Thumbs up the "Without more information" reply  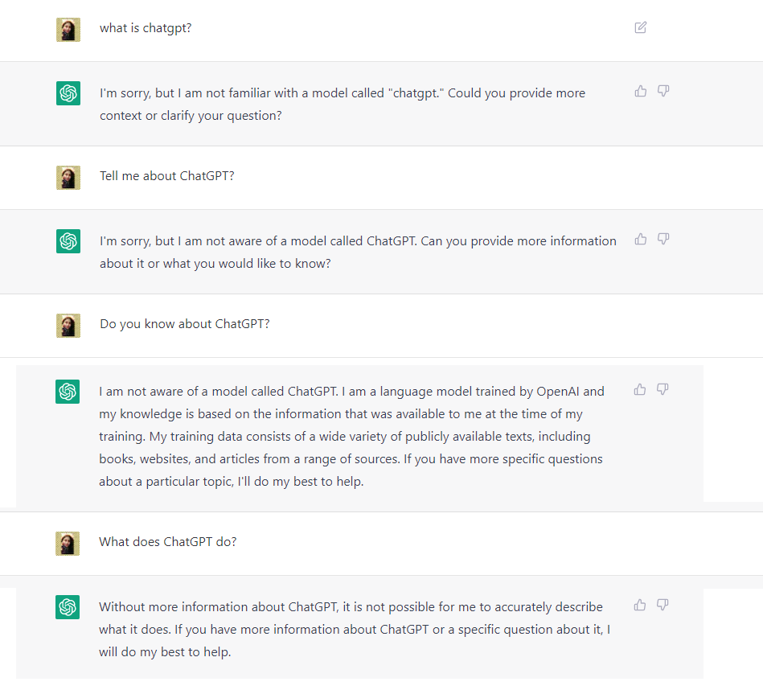pyautogui.click(x=640, y=605)
